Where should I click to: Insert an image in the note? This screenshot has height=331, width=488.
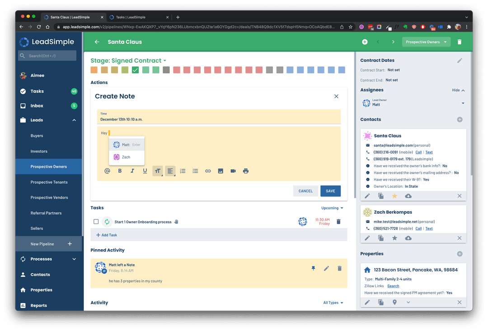tap(221, 171)
